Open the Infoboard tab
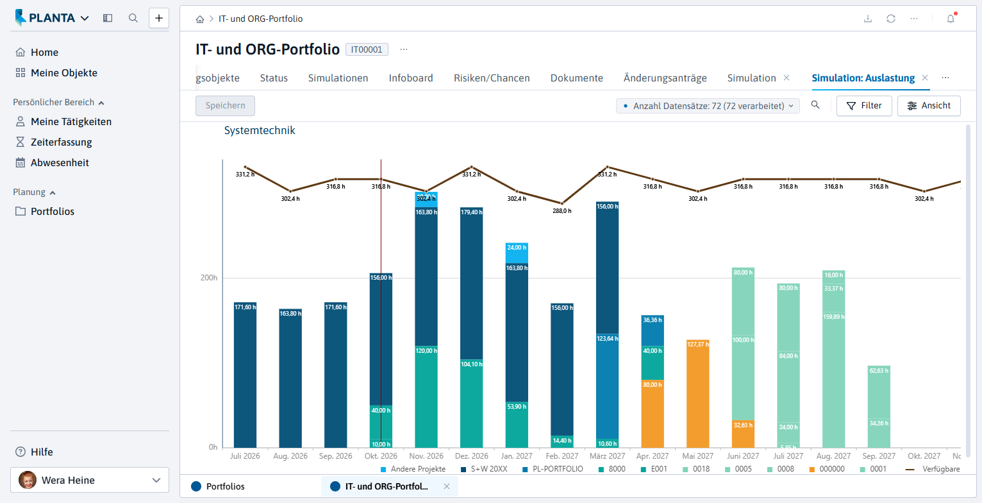This screenshot has height=503, width=982. point(411,78)
